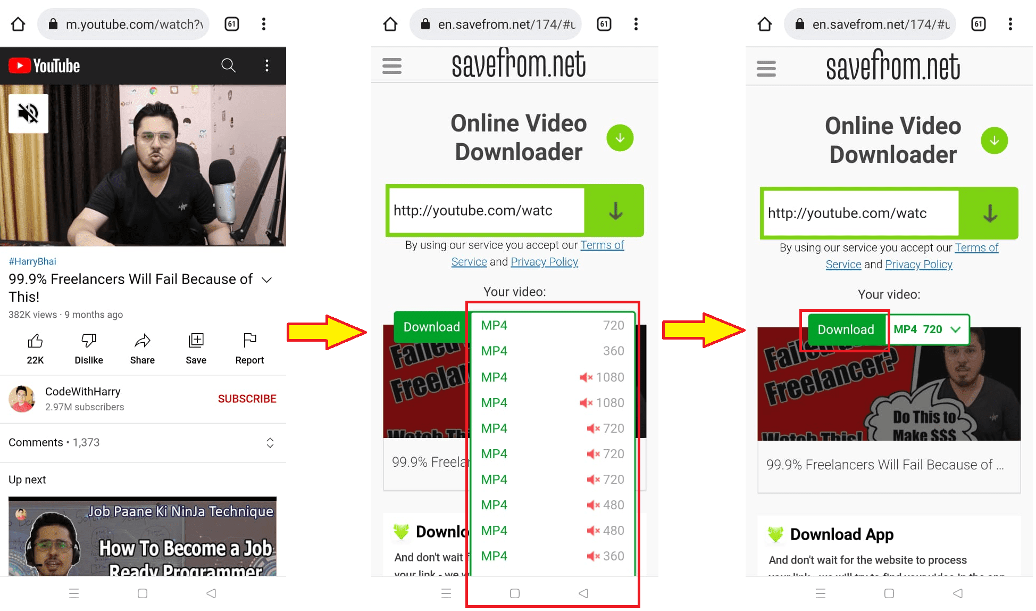Screen dimensions: 1036x611
Task: Click the Download green button on savefrom.net
Action: click(845, 329)
